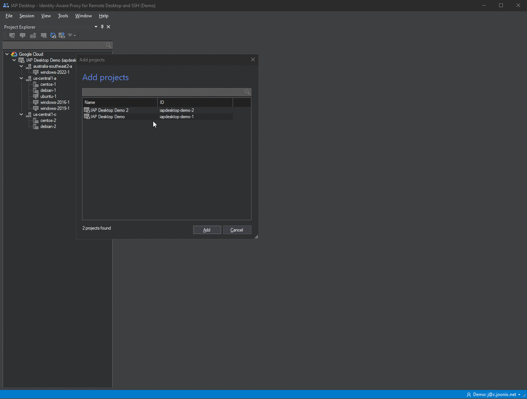Click the windows-2022-1 monitor icon
The width and height of the screenshot is (527, 399).
click(36, 72)
